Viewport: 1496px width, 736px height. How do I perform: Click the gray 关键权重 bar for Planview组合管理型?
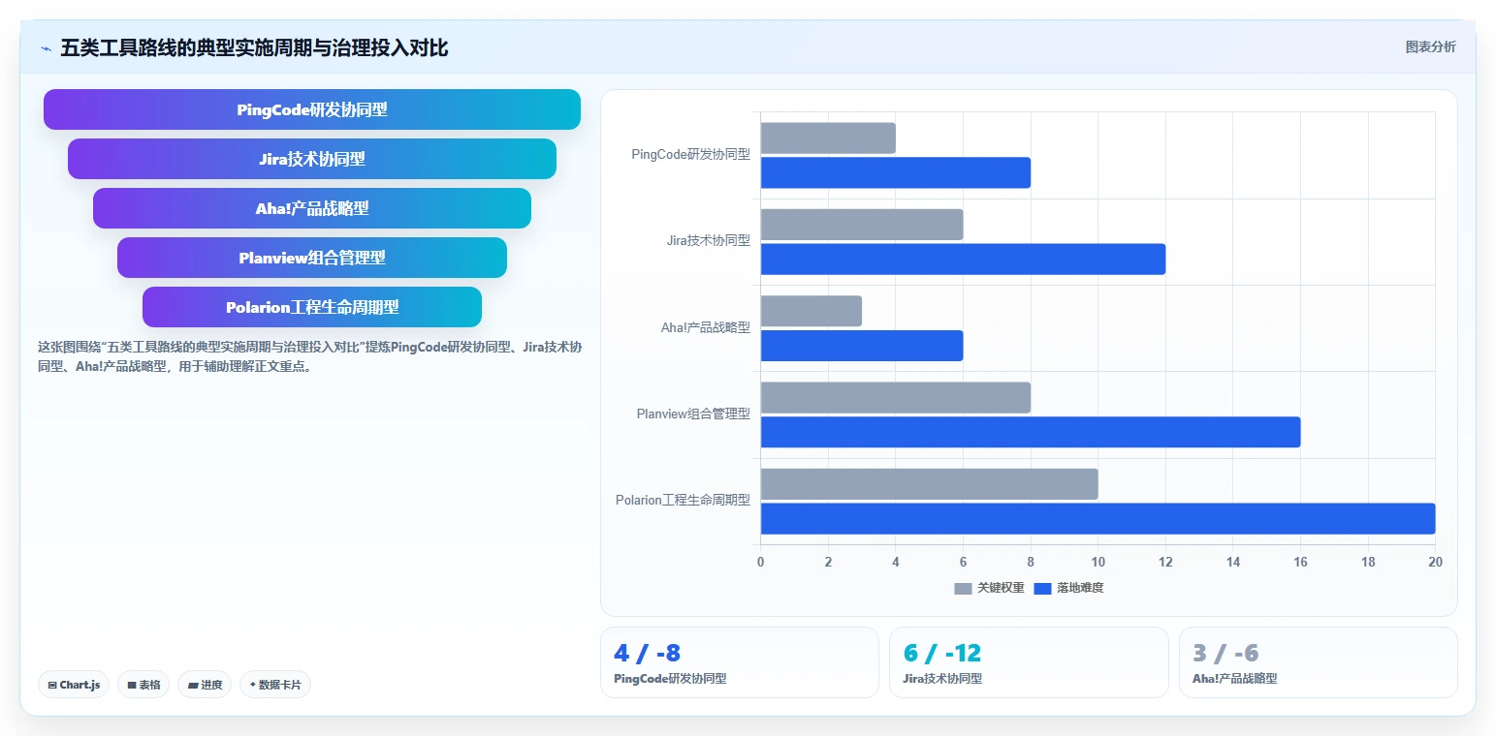tap(896, 398)
